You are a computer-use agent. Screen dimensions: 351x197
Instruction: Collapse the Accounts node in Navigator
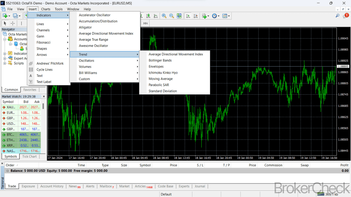click(x=5, y=39)
